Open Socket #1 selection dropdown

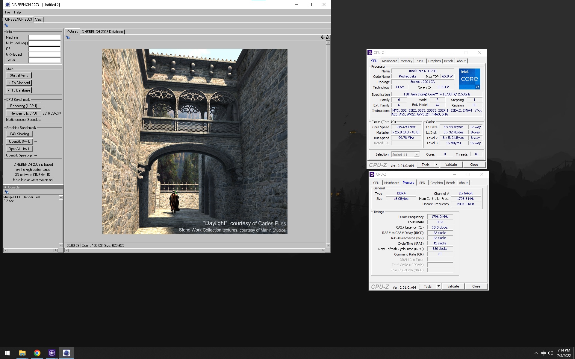[x=405, y=155]
